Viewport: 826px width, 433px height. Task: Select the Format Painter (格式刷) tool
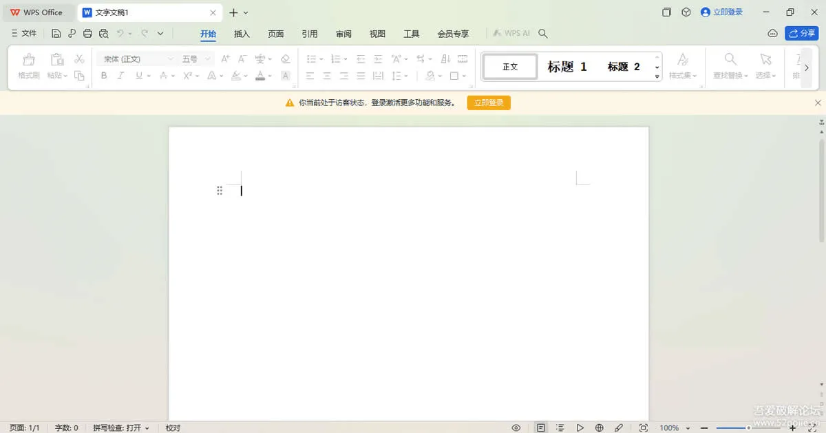[x=28, y=66]
